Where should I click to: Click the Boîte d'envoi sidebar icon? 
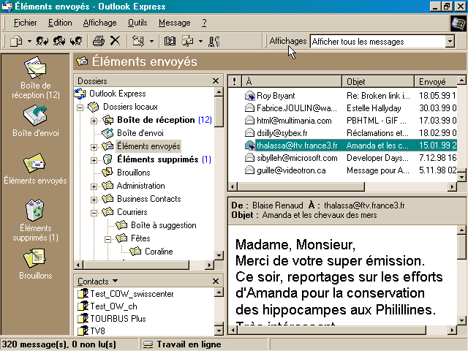tap(35, 116)
